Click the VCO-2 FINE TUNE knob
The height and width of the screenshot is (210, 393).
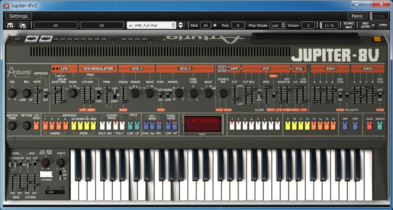193,93
